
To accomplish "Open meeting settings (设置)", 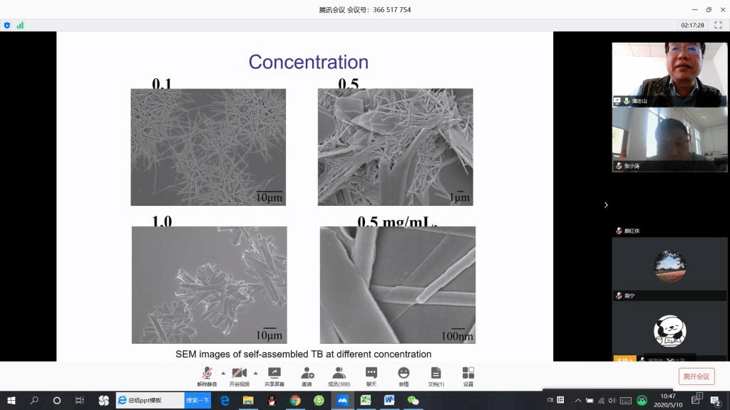I will (468, 374).
